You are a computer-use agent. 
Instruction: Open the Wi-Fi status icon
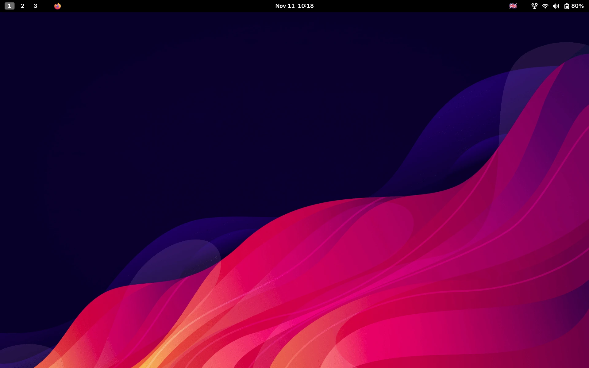point(545,6)
